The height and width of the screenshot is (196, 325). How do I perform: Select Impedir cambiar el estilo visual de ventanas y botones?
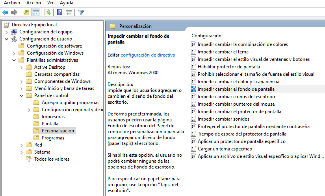254,59
